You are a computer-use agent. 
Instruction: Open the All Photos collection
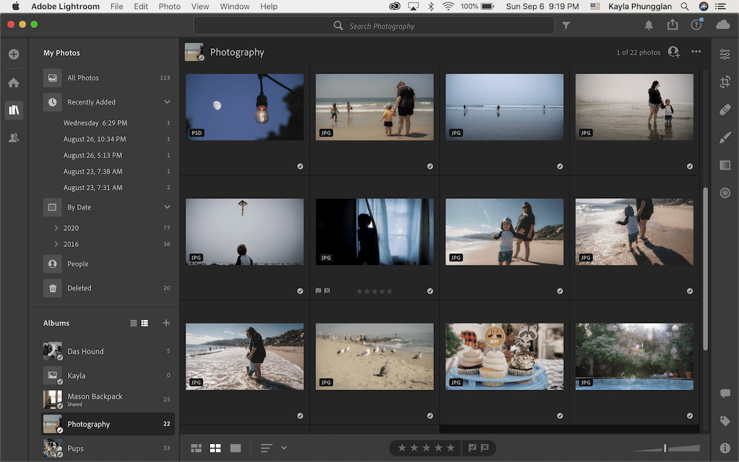point(83,78)
